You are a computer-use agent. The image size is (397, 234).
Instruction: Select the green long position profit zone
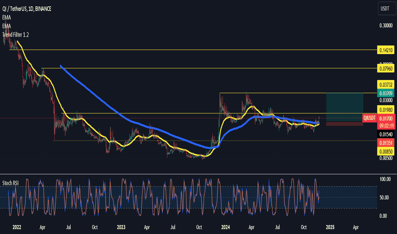tap(345, 107)
